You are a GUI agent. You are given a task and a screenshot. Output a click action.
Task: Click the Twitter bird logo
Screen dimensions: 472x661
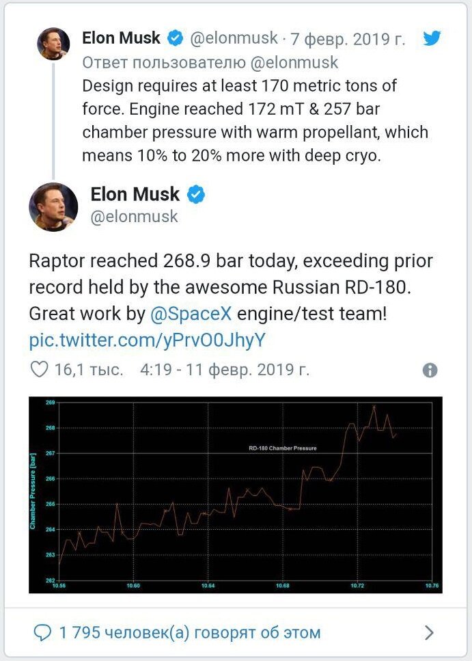(x=432, y=38)
